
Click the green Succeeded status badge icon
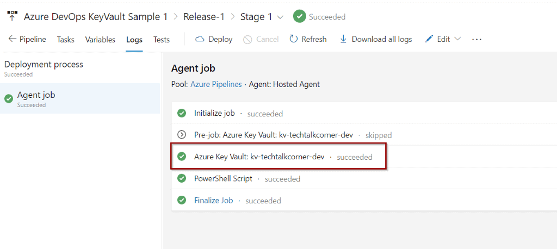[300, 17]
